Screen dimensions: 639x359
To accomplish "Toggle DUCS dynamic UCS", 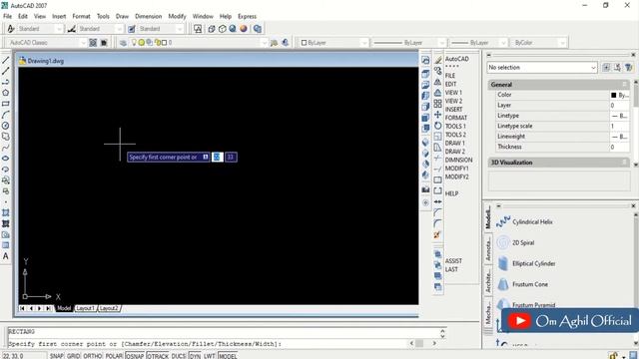I will (x=179, y=356).
